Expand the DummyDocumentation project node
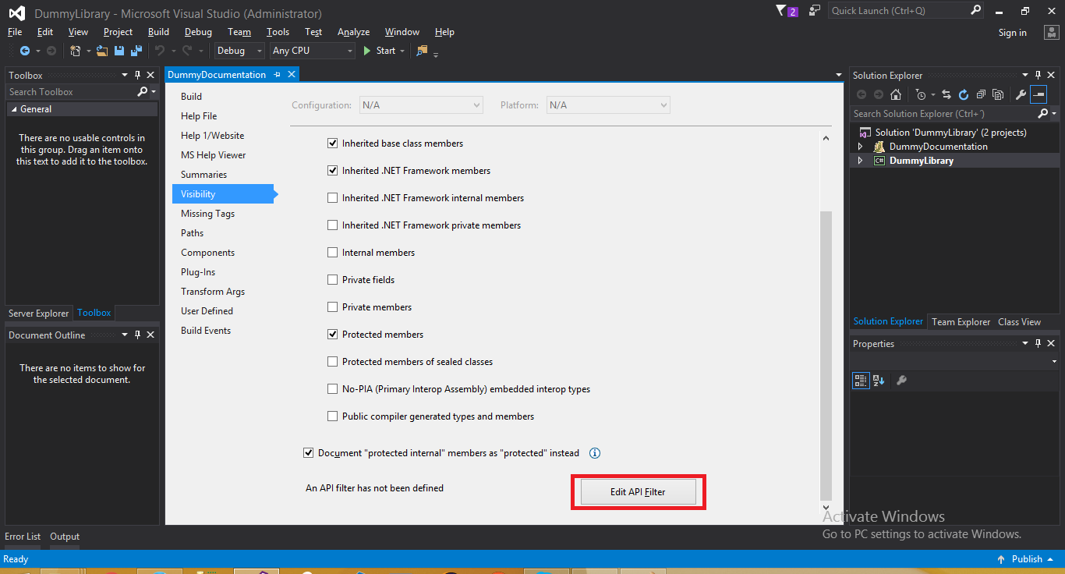The height and width of the screenshot is (574, 1065). [x=861, y=147]
